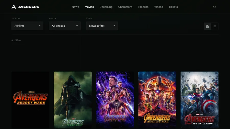Open the Avengers Doomsday poster
230x129 pixels.
click(x=73, y=100)
